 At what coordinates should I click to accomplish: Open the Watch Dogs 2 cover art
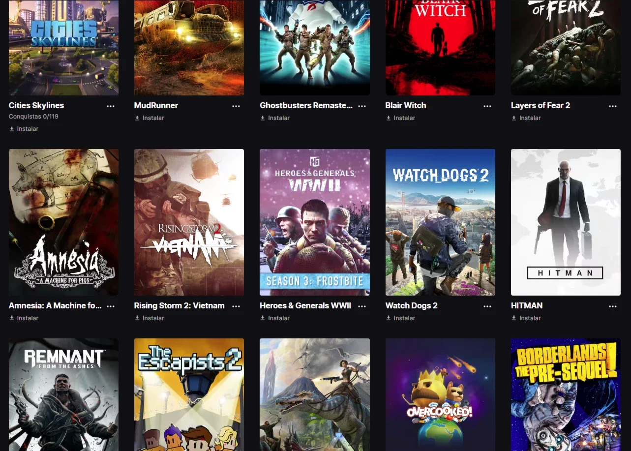(x=440, y=222)
